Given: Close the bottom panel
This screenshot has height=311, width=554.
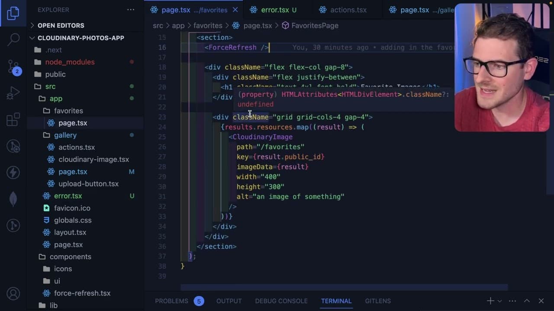Looking at the screenshot, I should click(541, 301).
